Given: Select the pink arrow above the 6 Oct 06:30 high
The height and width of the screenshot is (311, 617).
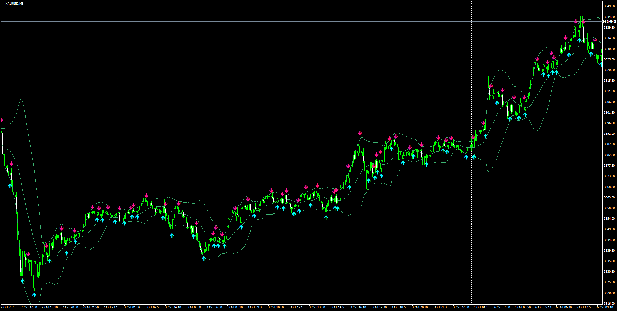Looking at the screenshot, I should 565,38.
